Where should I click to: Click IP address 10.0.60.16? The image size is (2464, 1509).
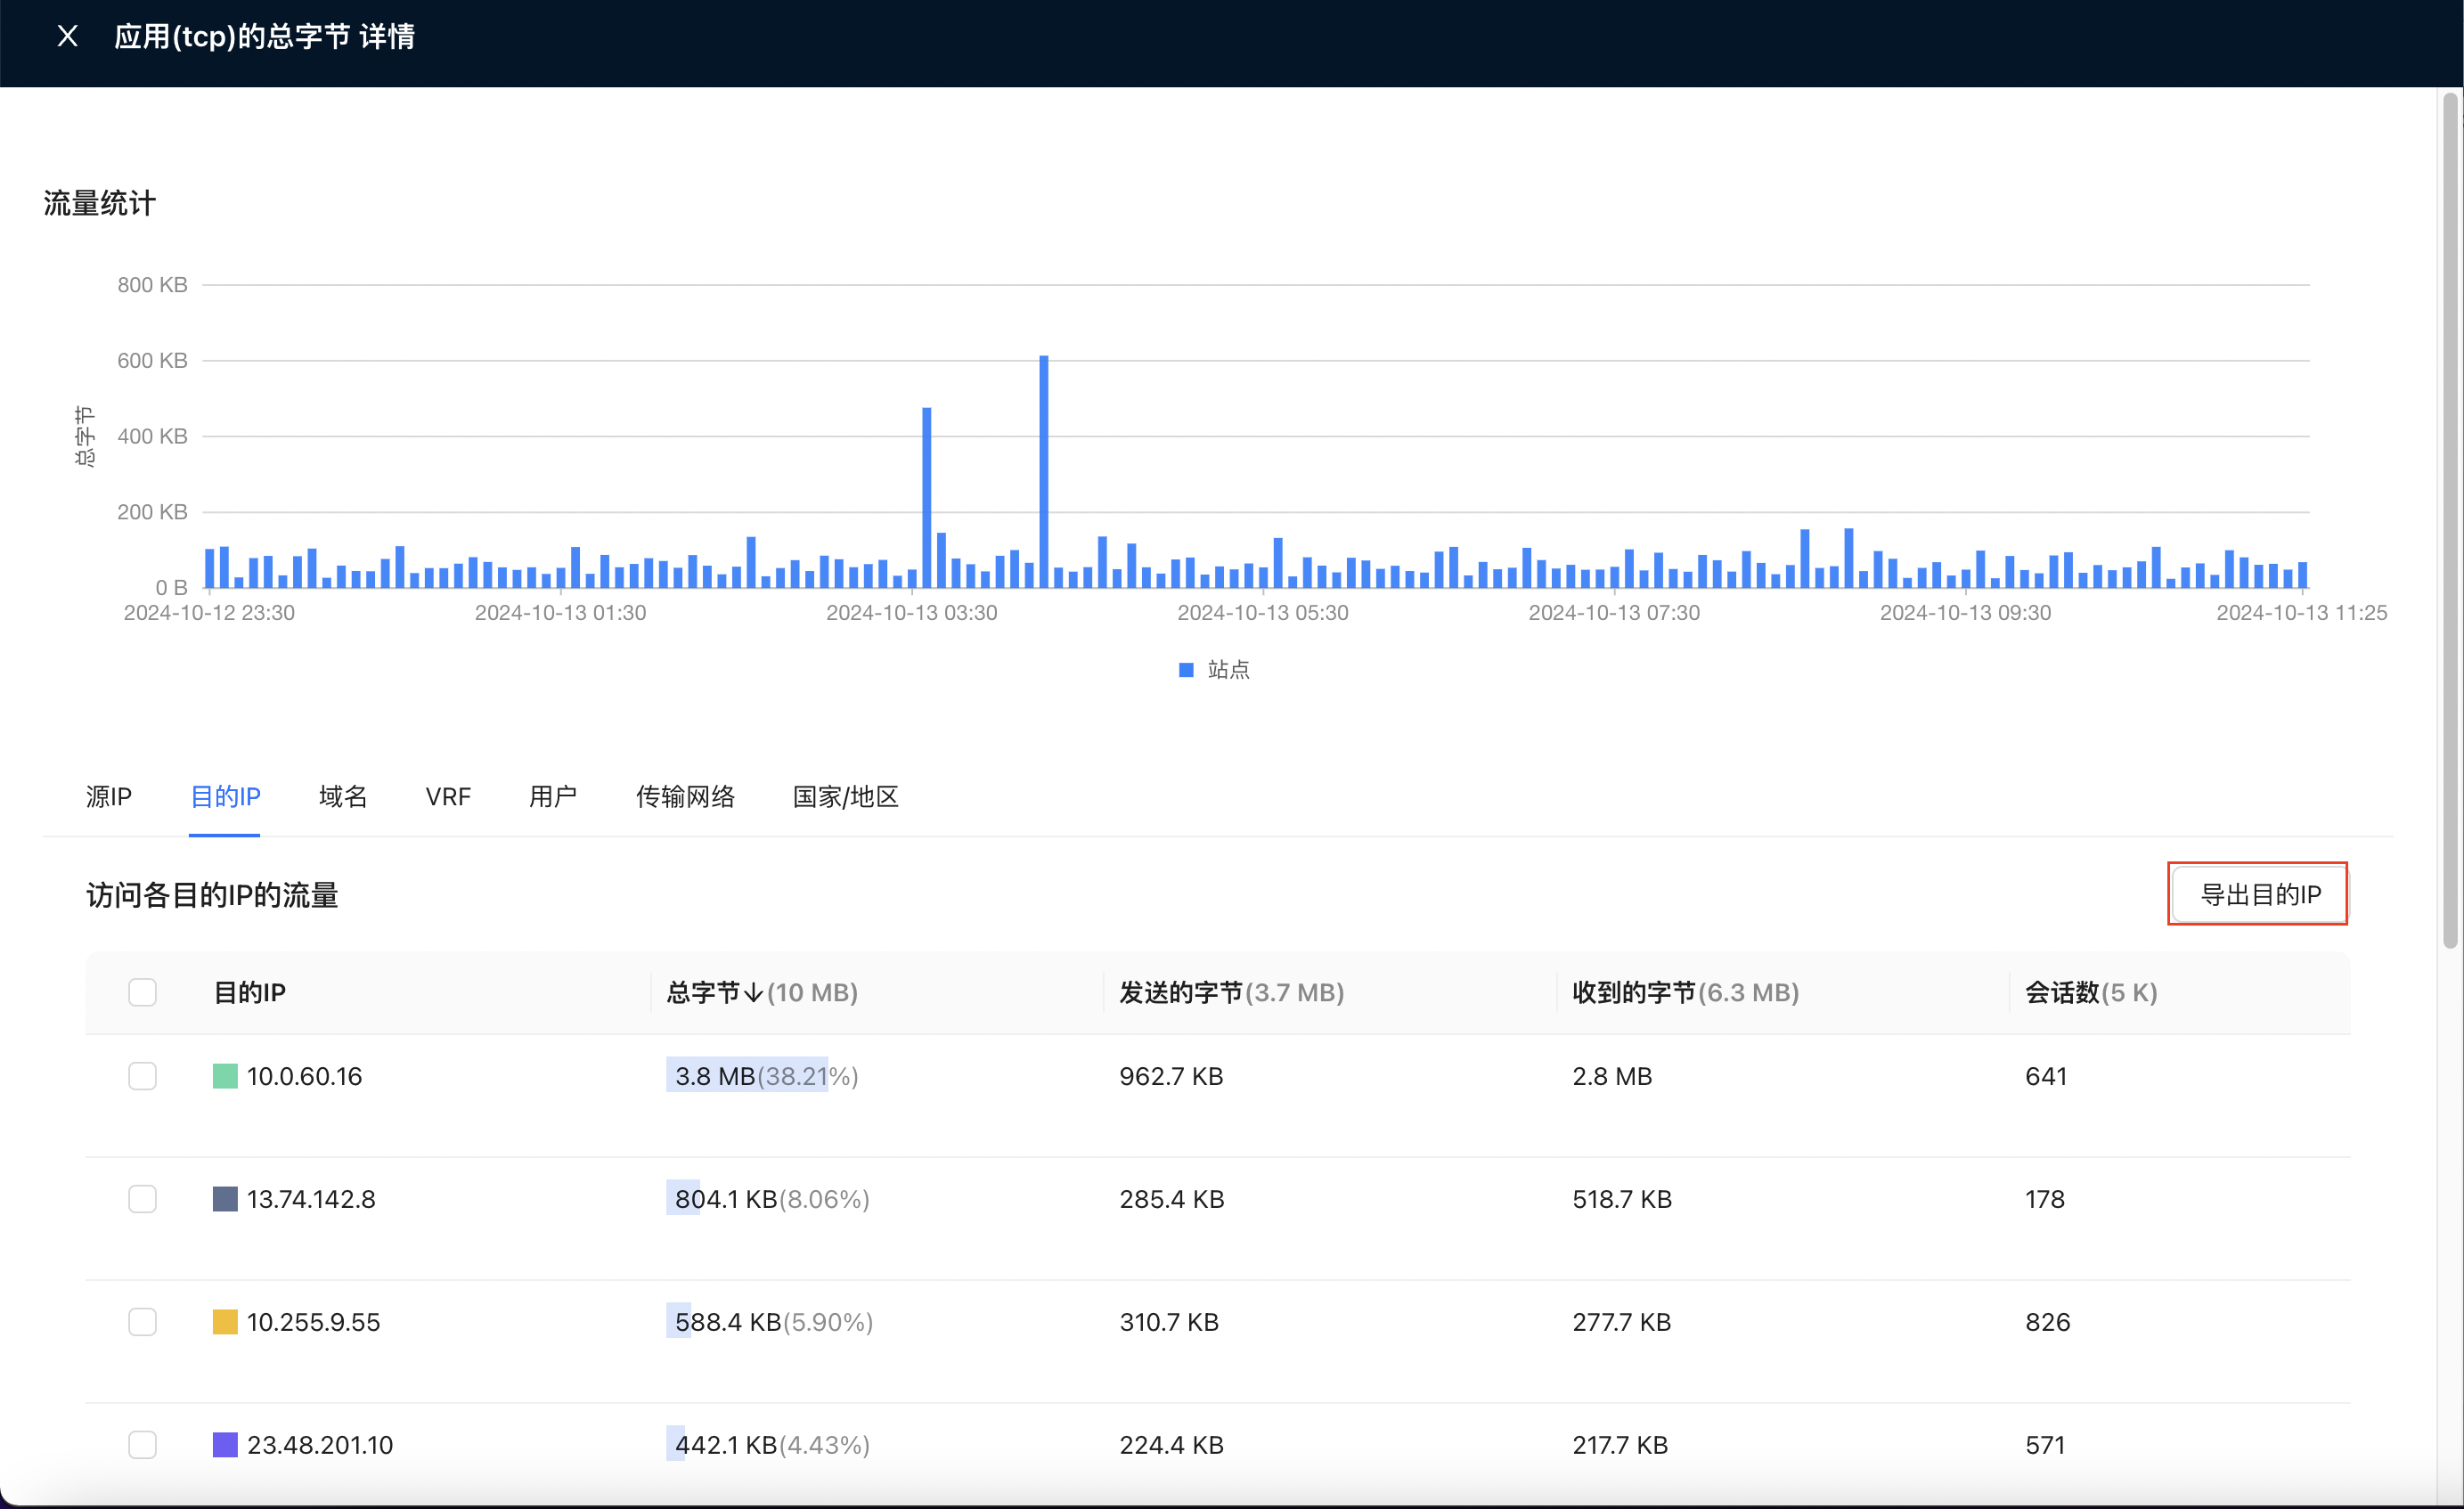tap(304, 1076)
